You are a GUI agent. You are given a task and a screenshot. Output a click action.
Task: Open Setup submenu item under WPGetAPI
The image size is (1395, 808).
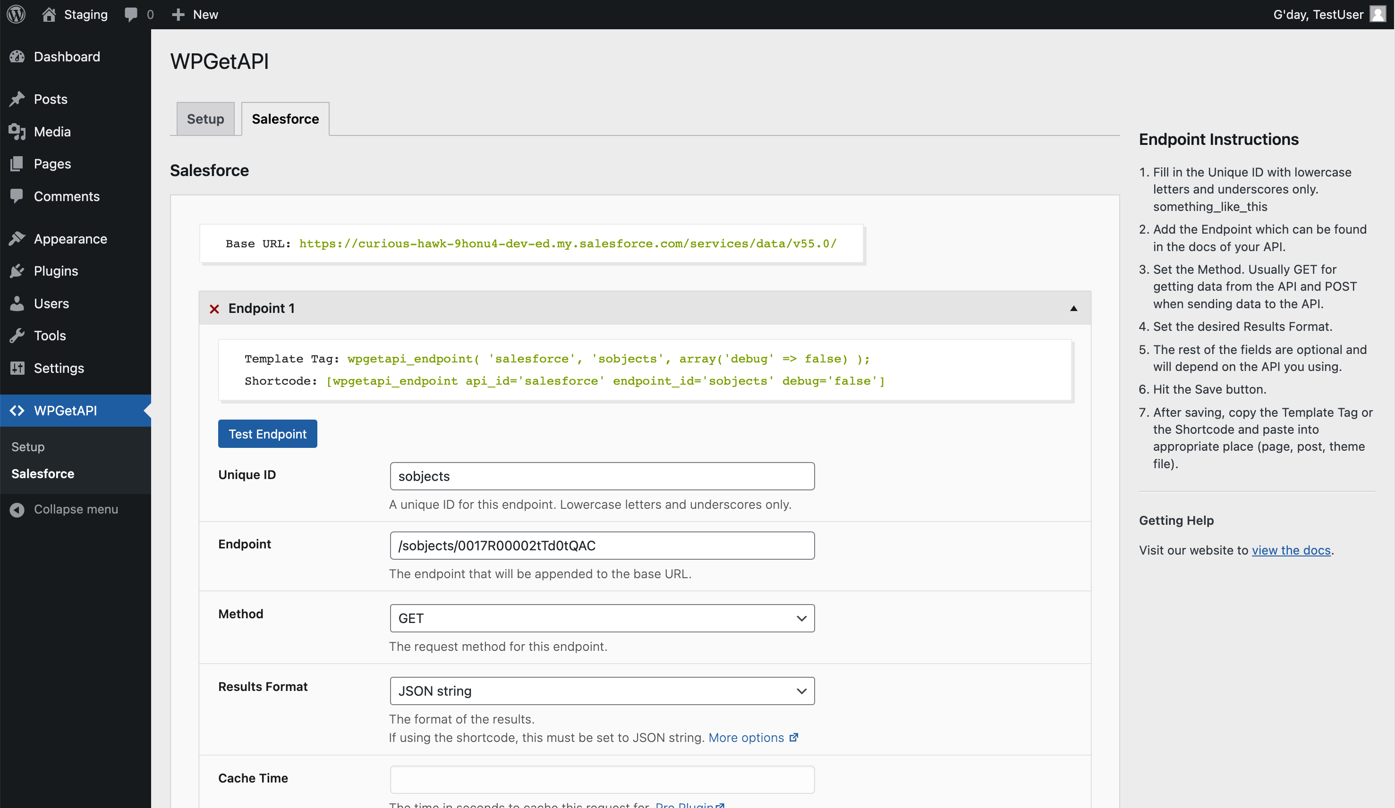(x=28, y=446)
